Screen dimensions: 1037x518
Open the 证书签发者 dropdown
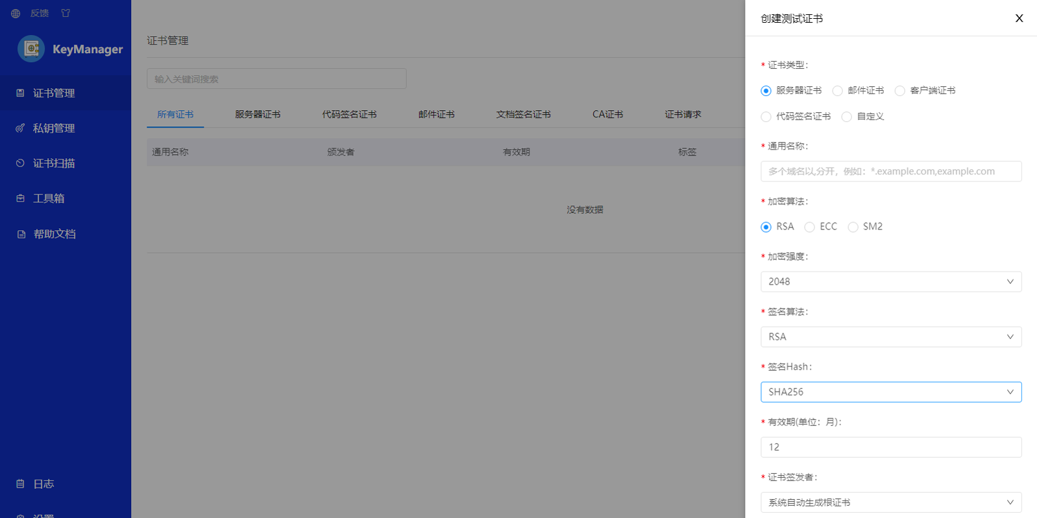pyautogui.click(x=891, y=502)
